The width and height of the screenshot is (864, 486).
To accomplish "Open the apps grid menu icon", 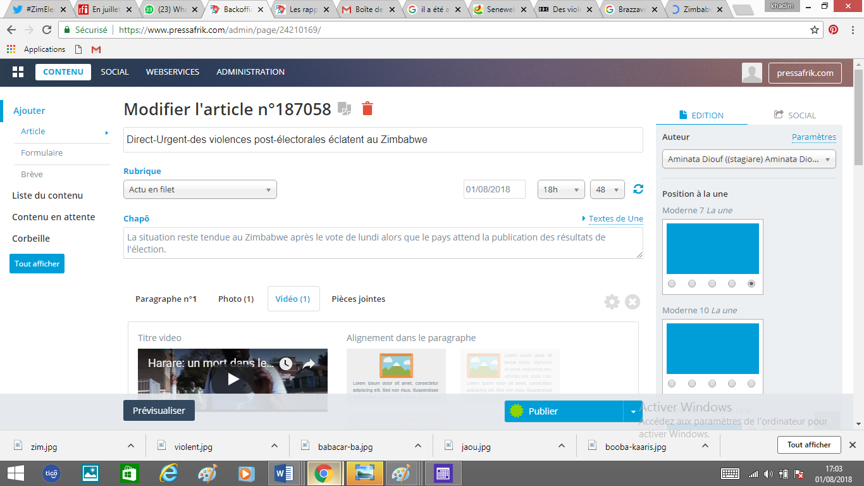I will pyautogui.click(x=18, y=72).
